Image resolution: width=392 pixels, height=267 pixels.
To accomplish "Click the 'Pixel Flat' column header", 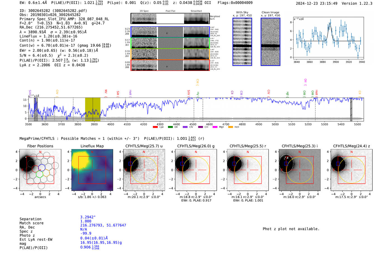I will coord(170,11).
